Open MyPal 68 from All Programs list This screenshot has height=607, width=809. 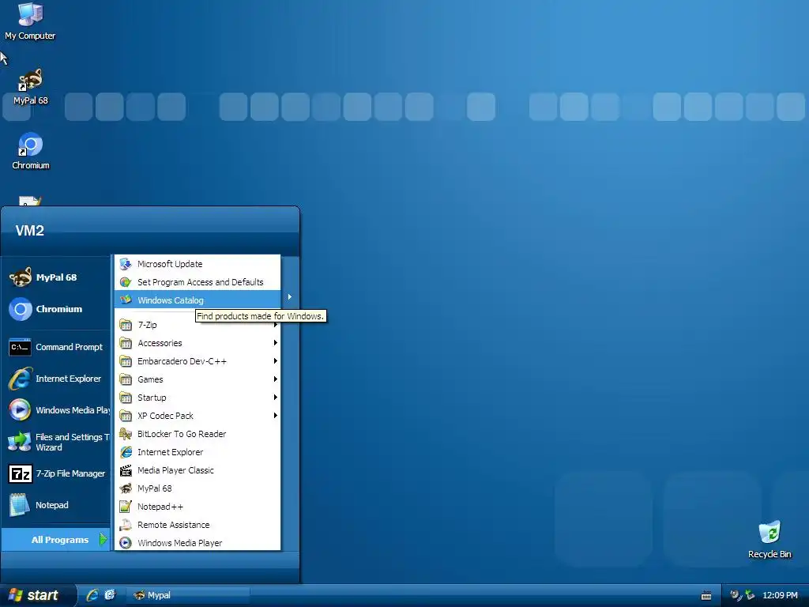(x=198, y=488)
